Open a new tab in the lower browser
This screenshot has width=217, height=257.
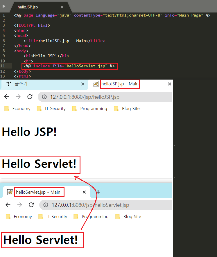click(98, 192)
